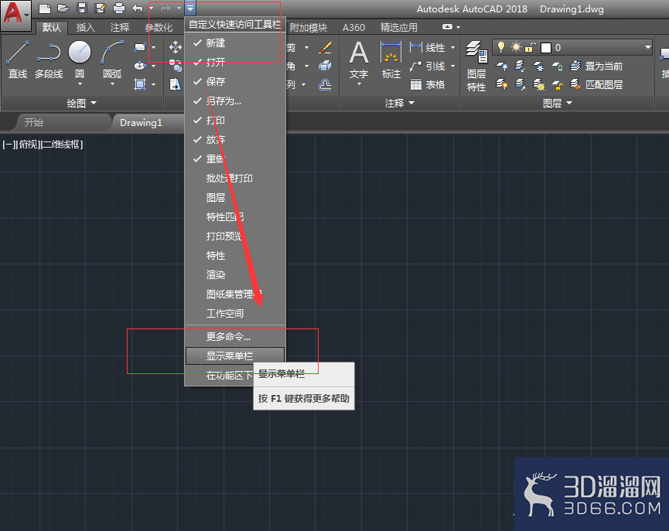The width and height of the screenshot is (669, 531).
Task: Switch to the 附加模块 ribbon tab
Action: pos(309,27)
